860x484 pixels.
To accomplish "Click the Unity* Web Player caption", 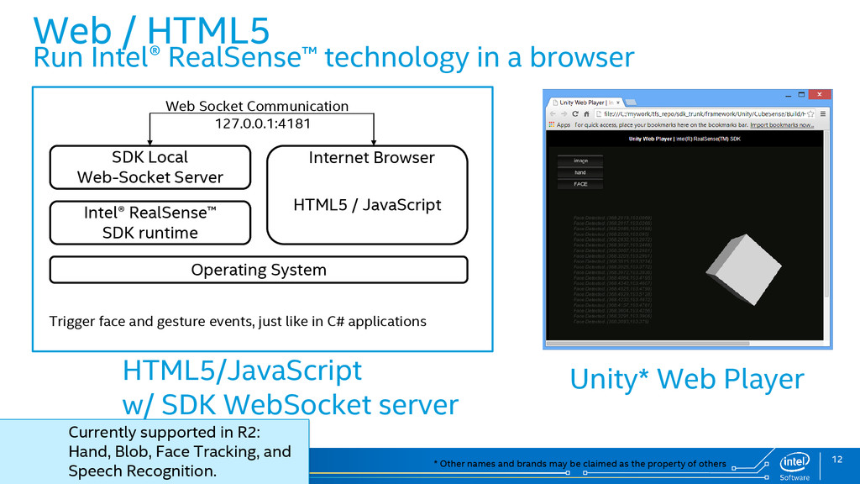I will click(687, 379).
